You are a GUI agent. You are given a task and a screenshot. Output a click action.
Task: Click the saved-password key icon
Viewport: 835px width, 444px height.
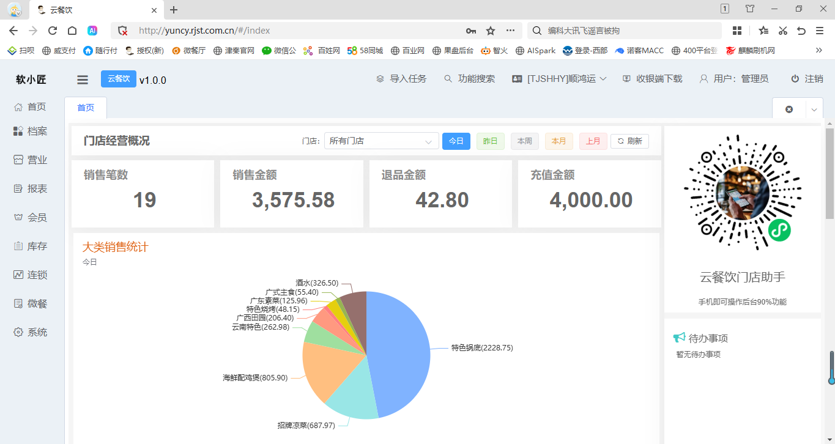click(x=470, y=31)
